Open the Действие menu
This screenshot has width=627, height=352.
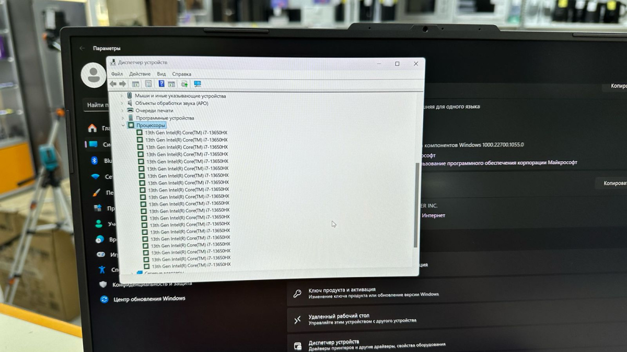[x=140, y=74]
